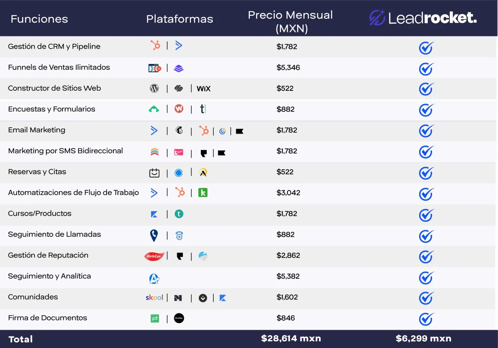Click the green PandaDoc icon
Screen dimensions: 498x348
coord(154,319)
